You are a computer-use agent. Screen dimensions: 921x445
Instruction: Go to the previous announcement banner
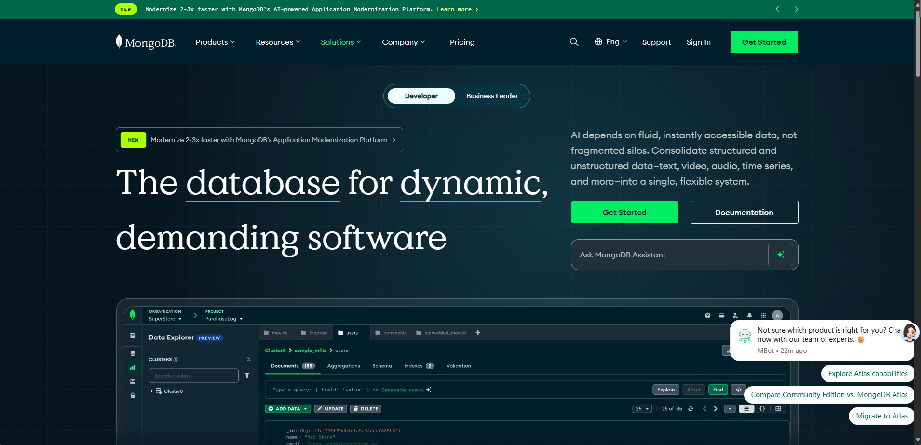(x=777, y=9)
